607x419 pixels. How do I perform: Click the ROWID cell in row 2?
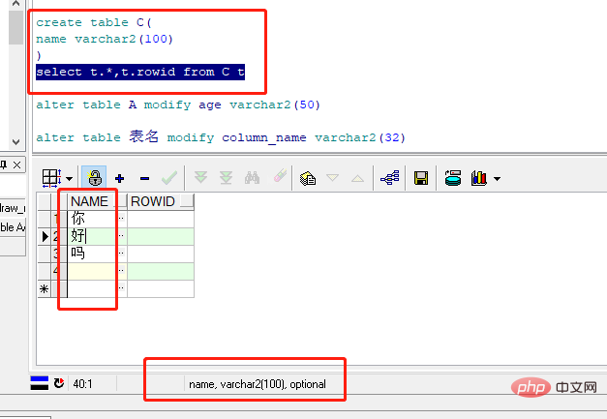(x=161, y=235)
